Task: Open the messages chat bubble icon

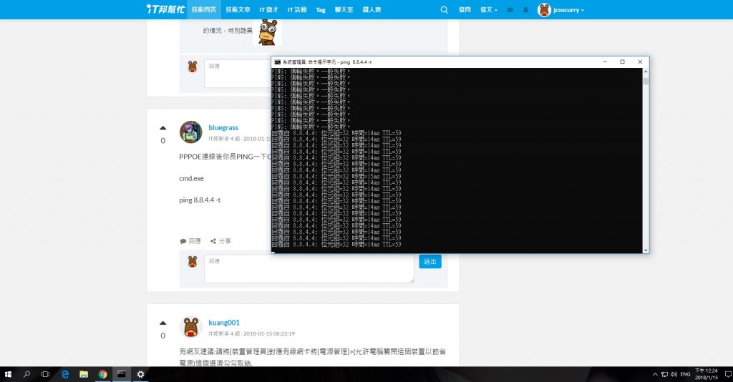Action: [510, 10]
